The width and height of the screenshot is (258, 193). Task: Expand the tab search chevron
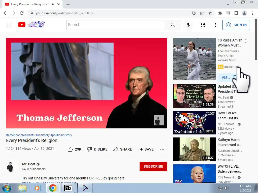(x=228, y=4)
